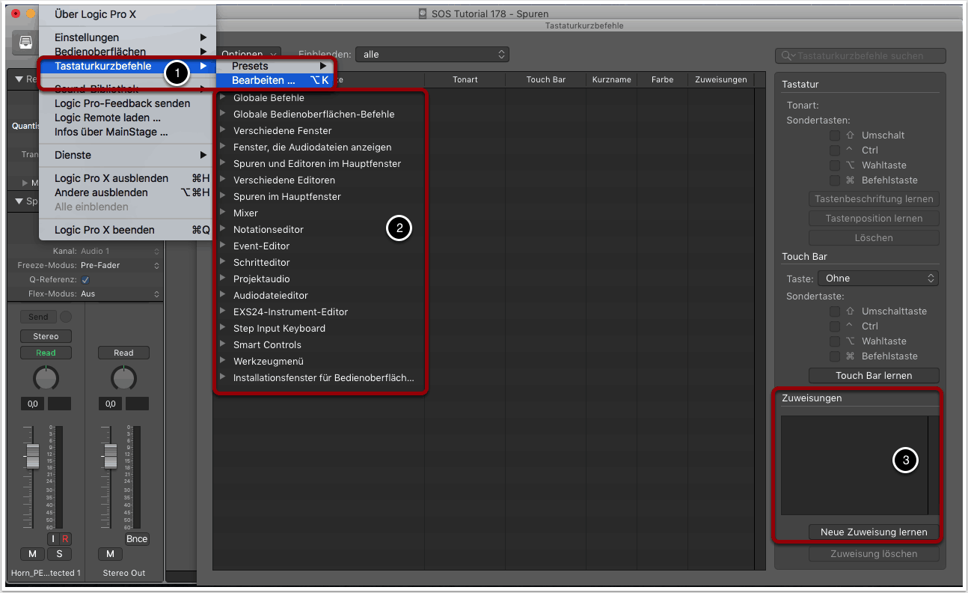
Task: Click the Stereo format button on Horn channel
Action: (x=46, y=336)
